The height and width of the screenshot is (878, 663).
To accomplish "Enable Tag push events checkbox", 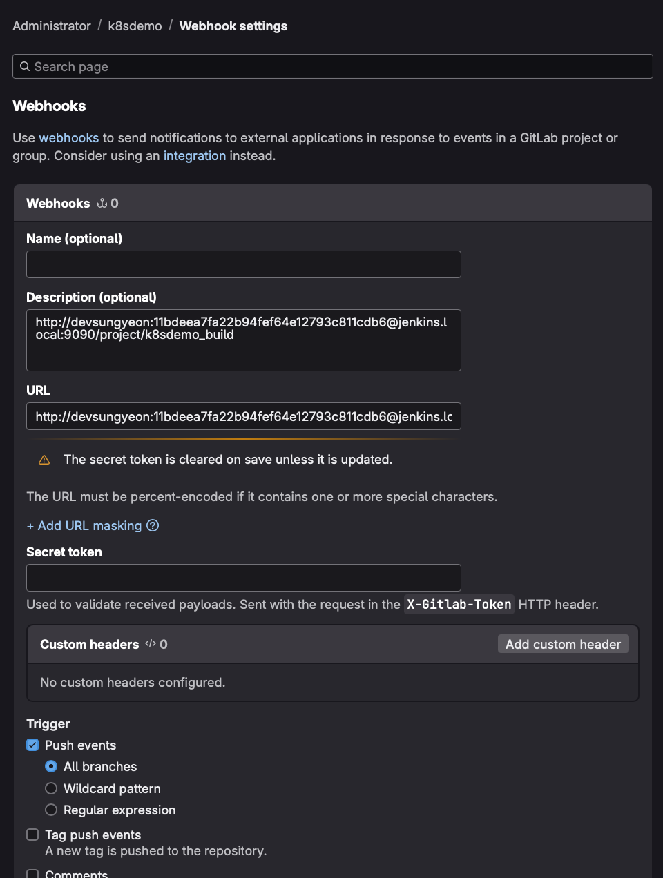I will (x=32, y=835).
